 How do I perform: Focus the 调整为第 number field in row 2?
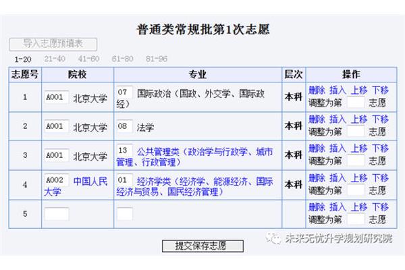click(x=356, y=132)
